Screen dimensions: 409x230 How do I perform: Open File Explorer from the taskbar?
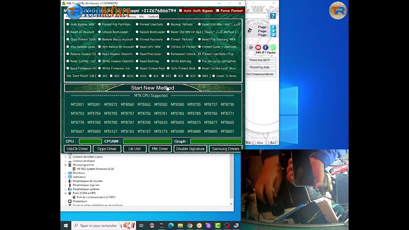180,226
